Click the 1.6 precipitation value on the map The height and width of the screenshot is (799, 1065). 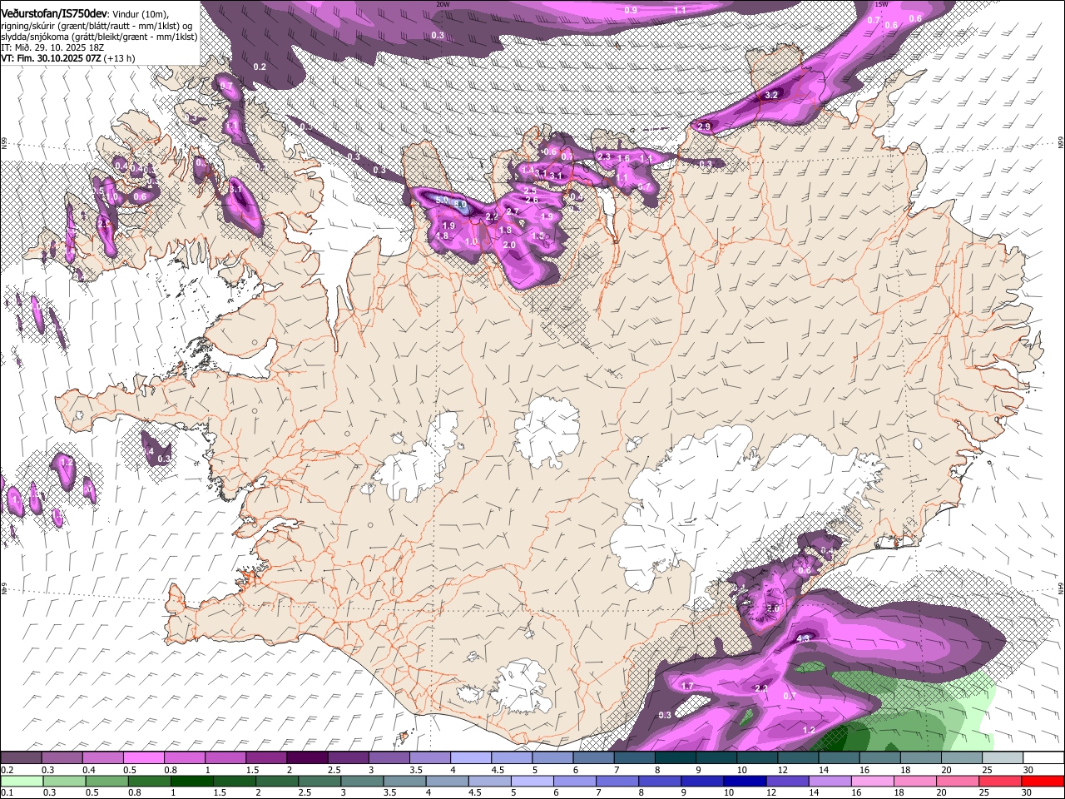623,158
